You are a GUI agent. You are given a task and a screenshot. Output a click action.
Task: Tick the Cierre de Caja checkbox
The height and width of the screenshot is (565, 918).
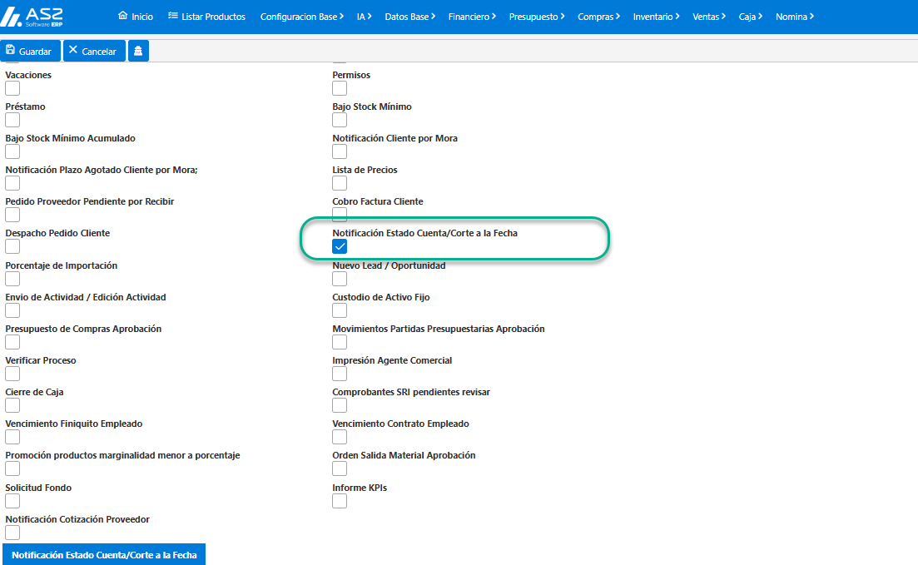[12, 405]
